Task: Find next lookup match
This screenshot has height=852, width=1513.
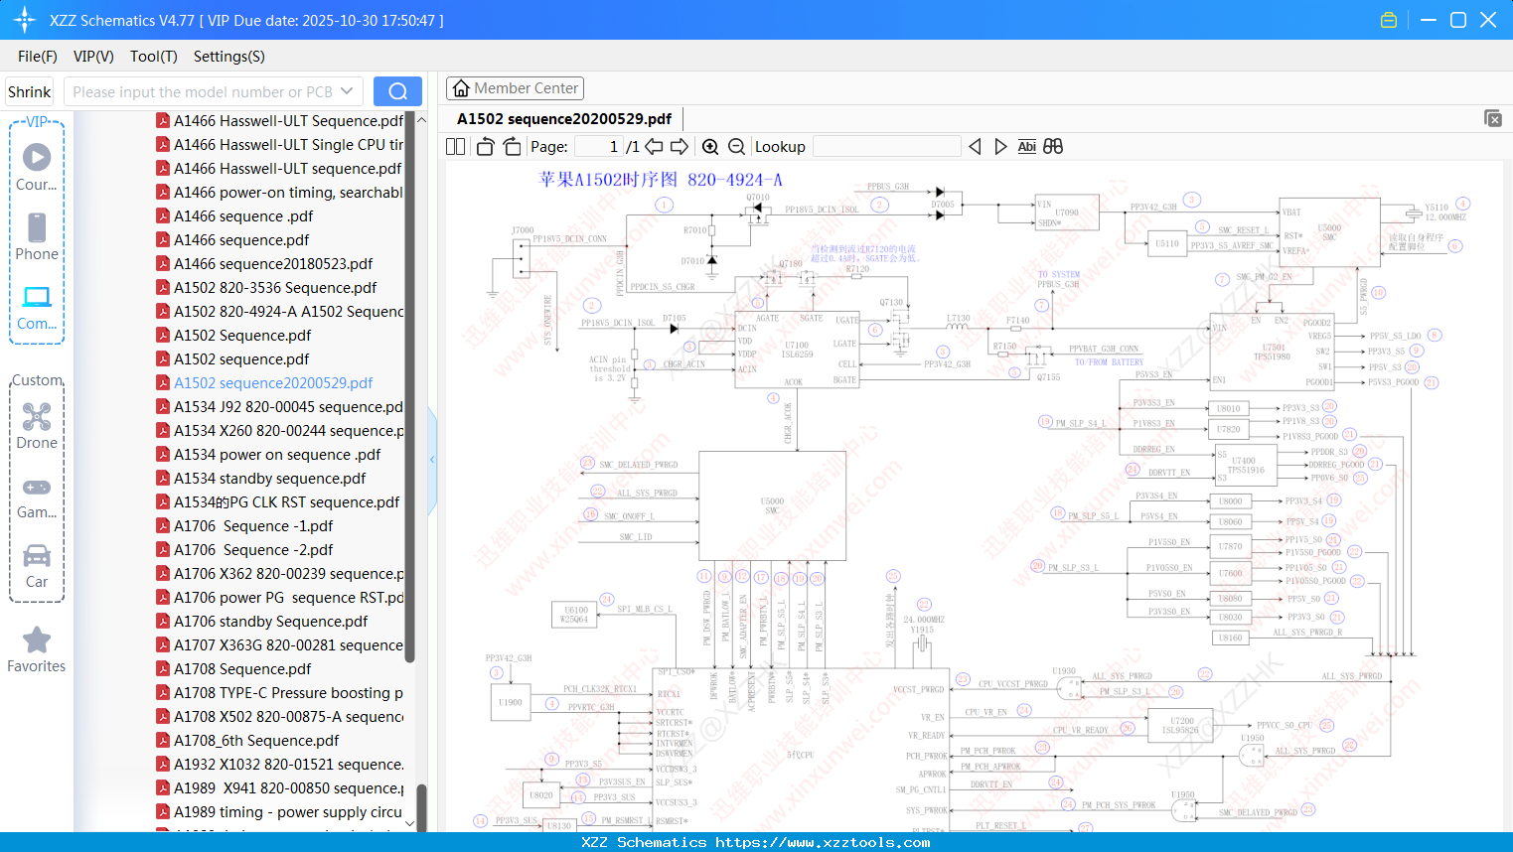Action: coord(1001,146)
